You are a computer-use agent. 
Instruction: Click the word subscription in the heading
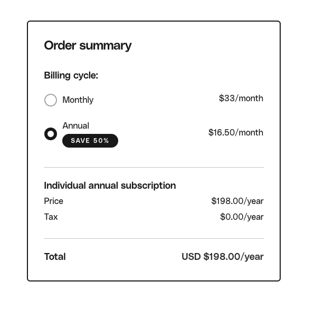[148, 186]
